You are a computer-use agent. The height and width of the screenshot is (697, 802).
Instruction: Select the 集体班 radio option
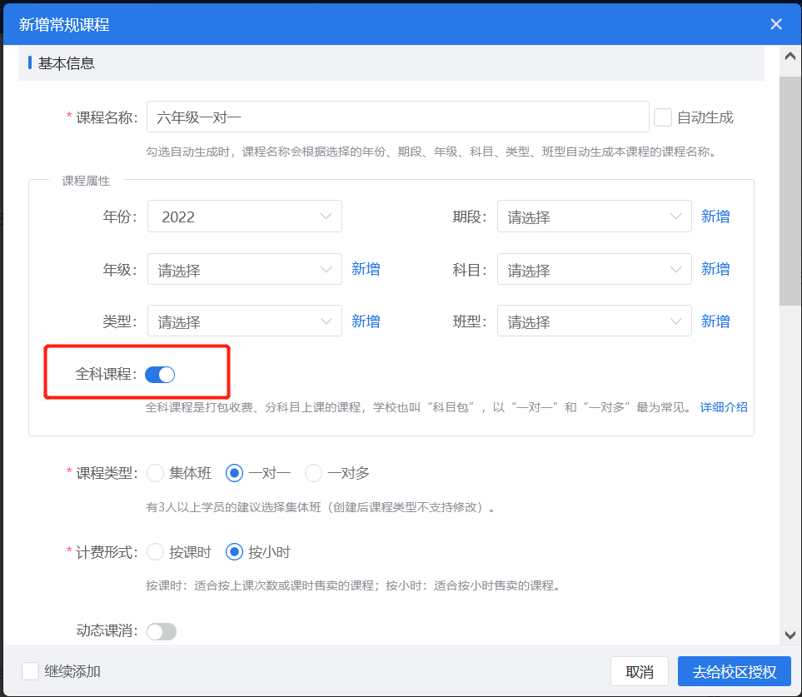pos(155,472)
